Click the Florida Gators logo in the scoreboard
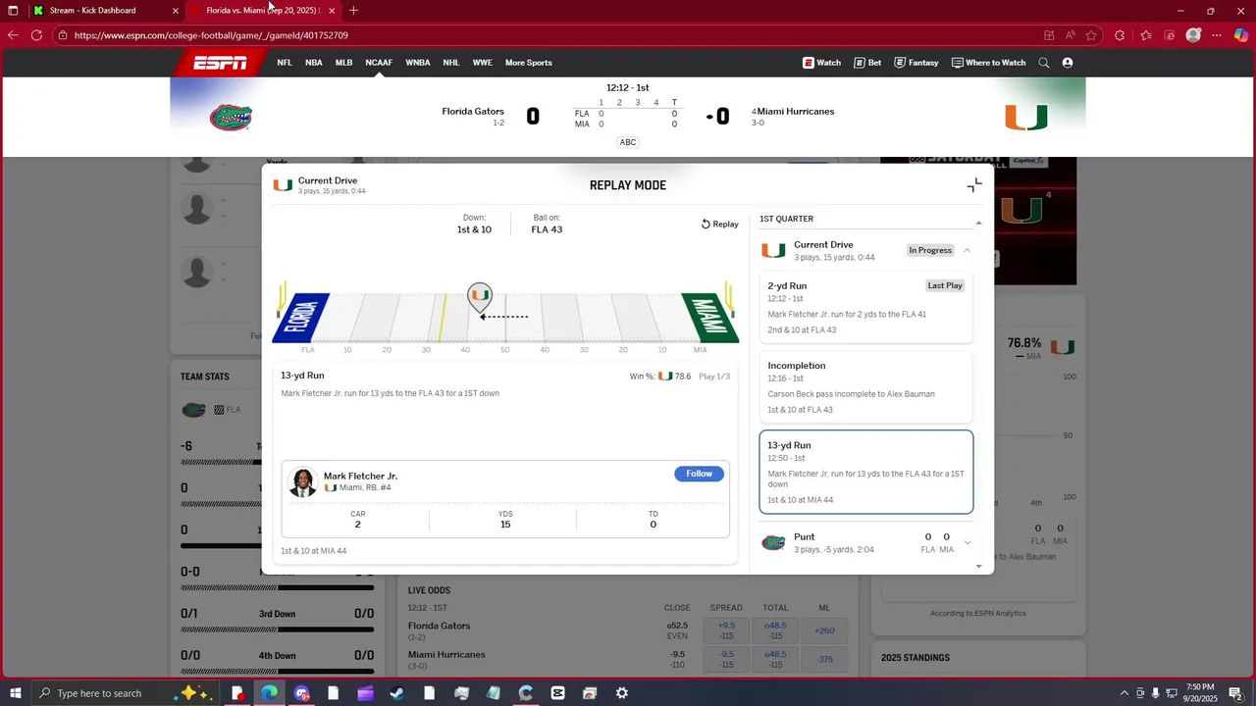This screenshot has width=1256, height=706. (x=232, y=118)
